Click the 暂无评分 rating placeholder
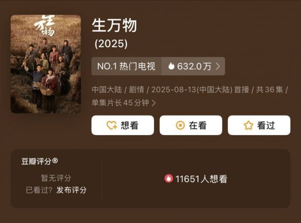Screen dimensions: 301x223 pos(56,178)
